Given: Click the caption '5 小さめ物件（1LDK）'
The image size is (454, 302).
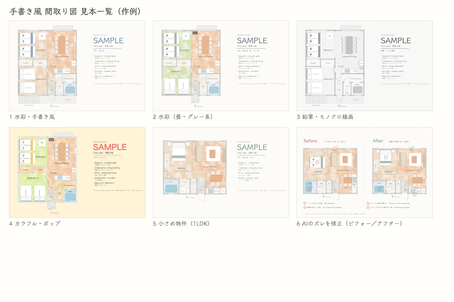Looking at the screenshot, I should click(181, 224).
